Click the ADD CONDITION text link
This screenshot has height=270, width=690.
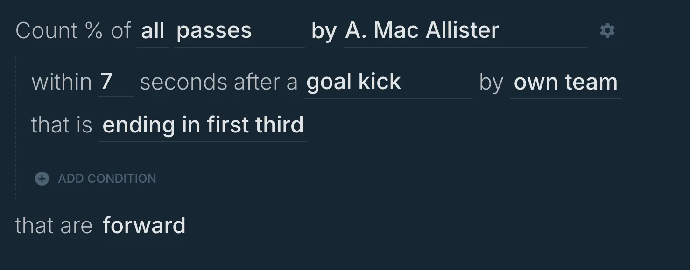107,179
